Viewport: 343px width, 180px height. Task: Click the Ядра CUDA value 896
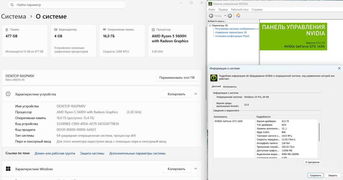pyautogui.click(x=284, y=132)
